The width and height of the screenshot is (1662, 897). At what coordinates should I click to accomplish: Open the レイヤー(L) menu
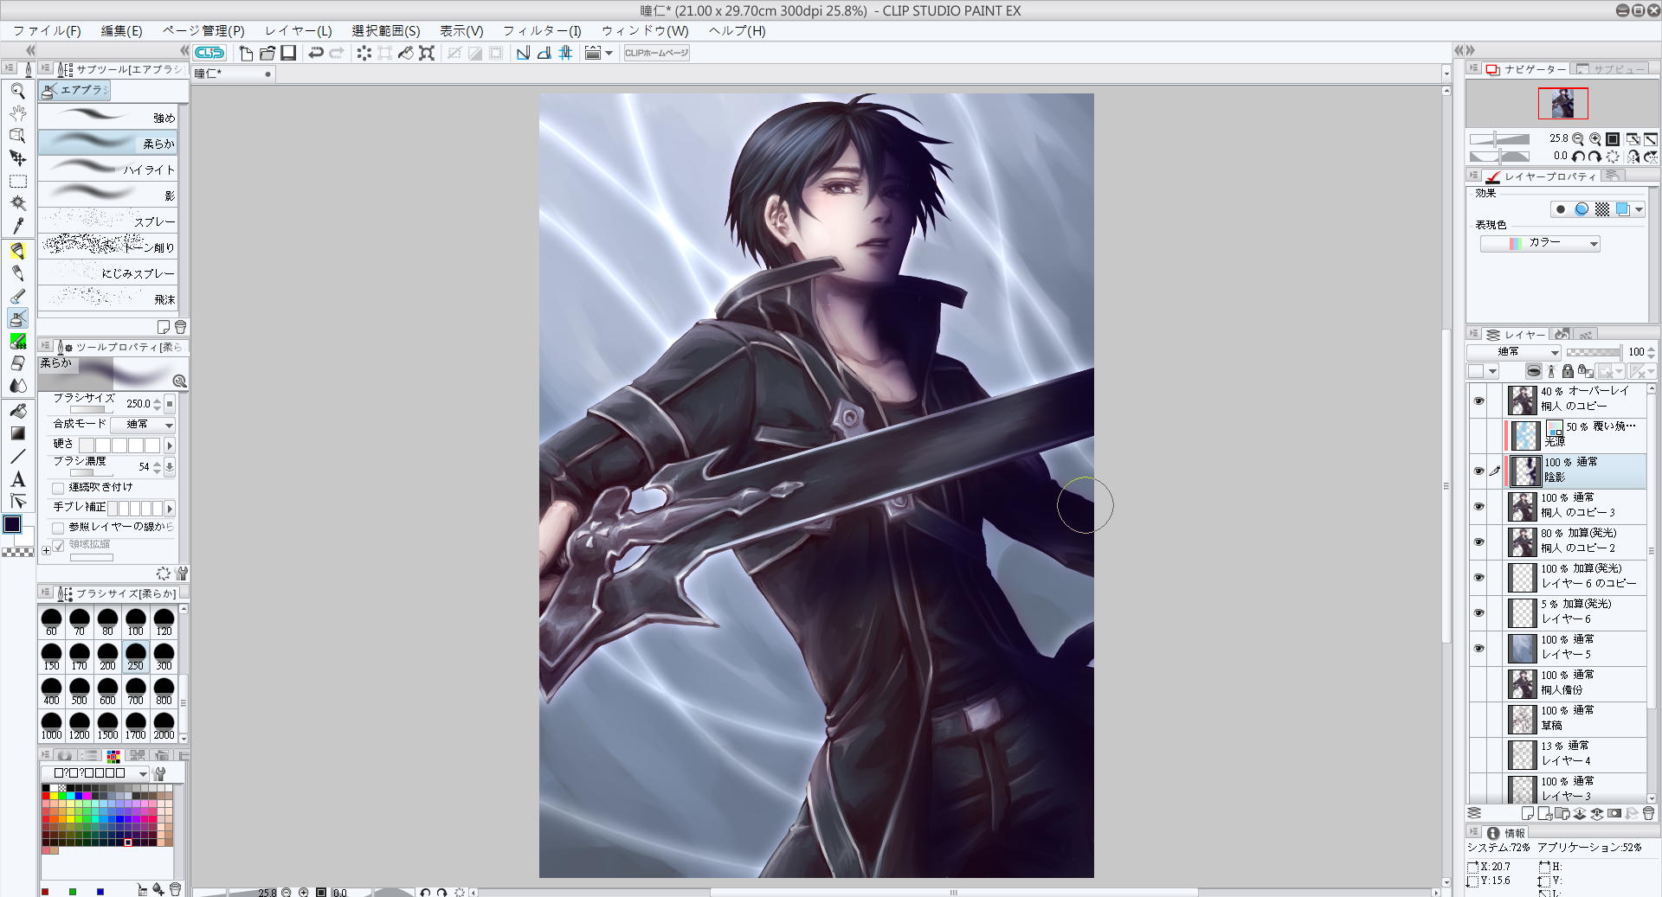pos(299,31)
